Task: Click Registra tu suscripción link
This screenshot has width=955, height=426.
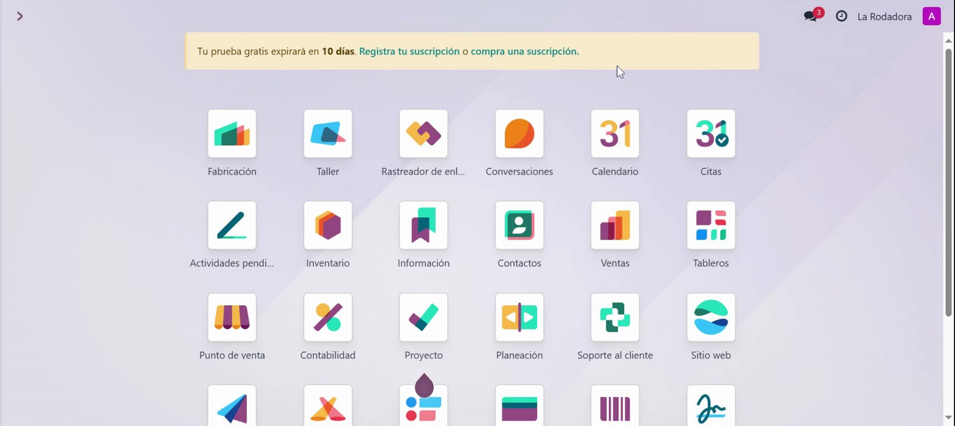Action: (x=409, y=51)
